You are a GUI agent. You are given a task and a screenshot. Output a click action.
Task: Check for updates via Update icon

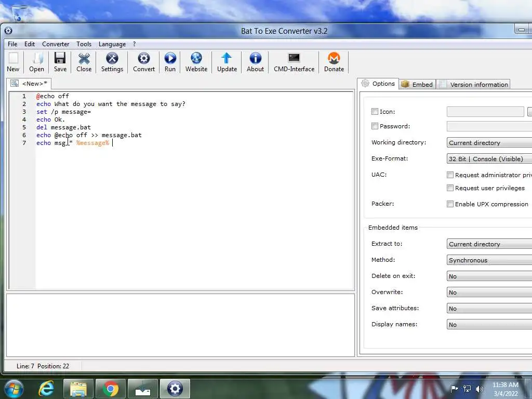click(227, 62)
